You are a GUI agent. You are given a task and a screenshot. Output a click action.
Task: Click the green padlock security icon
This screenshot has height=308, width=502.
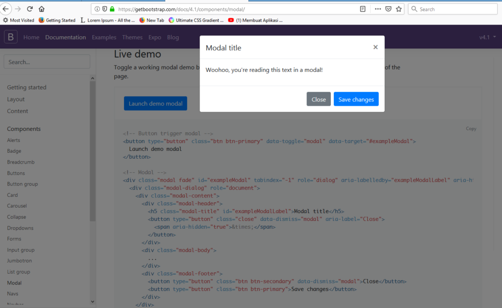click(x=112, y=9)
